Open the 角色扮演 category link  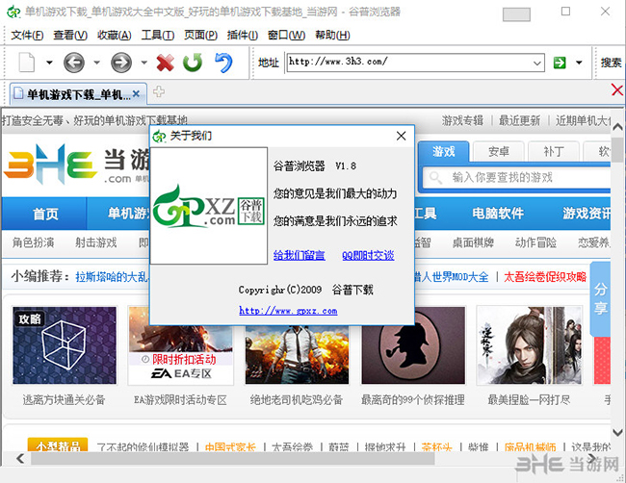tap(33, 242)
